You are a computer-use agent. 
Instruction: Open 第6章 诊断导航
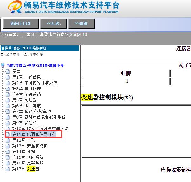tap(26, 106)
